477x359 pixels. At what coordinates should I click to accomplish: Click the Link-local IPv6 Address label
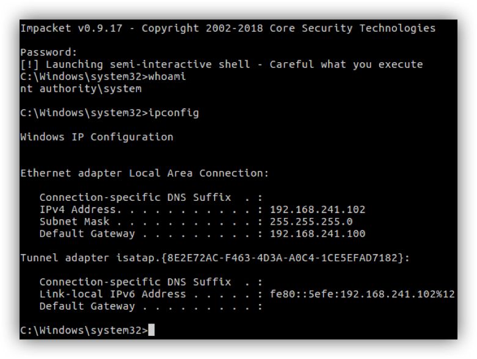click(x=112, y=294)
